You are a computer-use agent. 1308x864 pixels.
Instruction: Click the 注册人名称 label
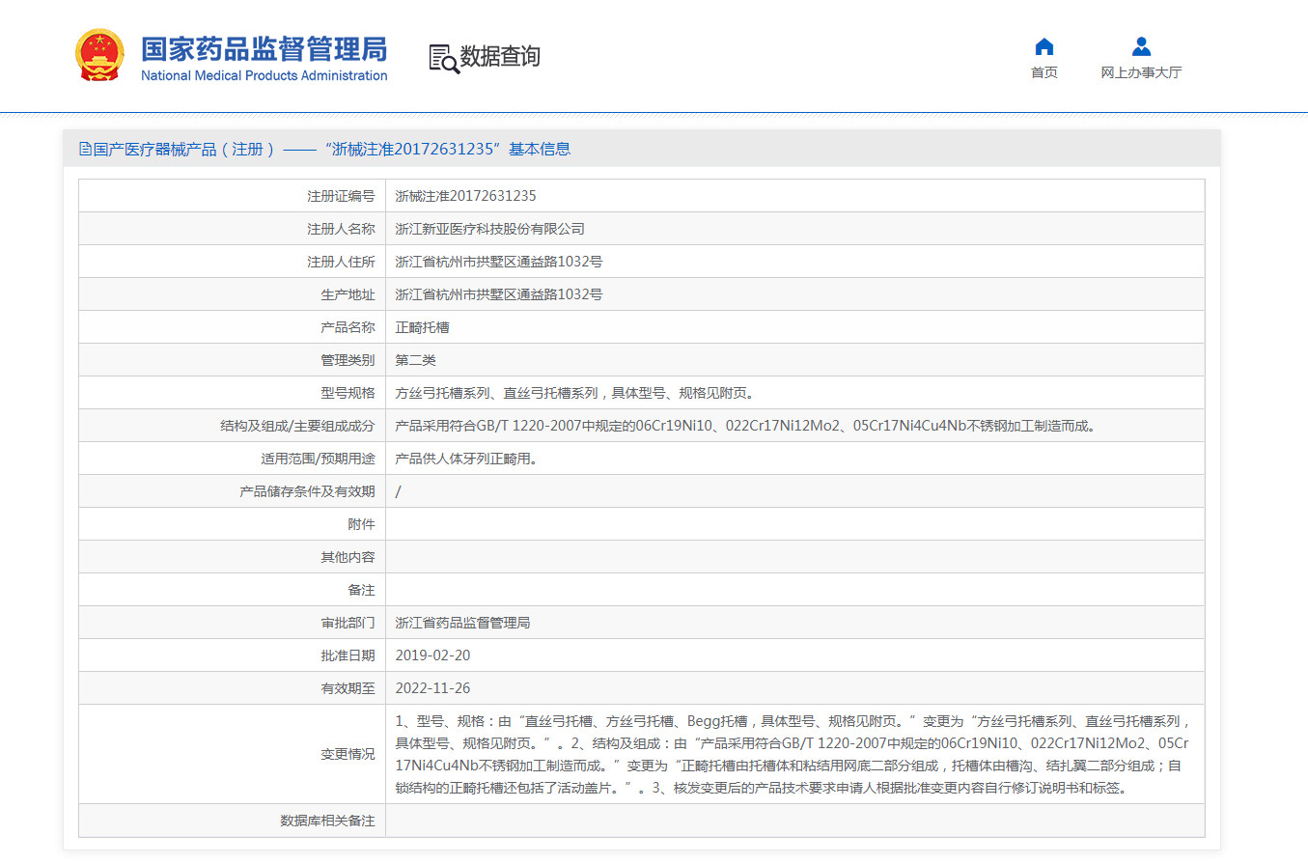pyautogui.click(x=341, y=229)
